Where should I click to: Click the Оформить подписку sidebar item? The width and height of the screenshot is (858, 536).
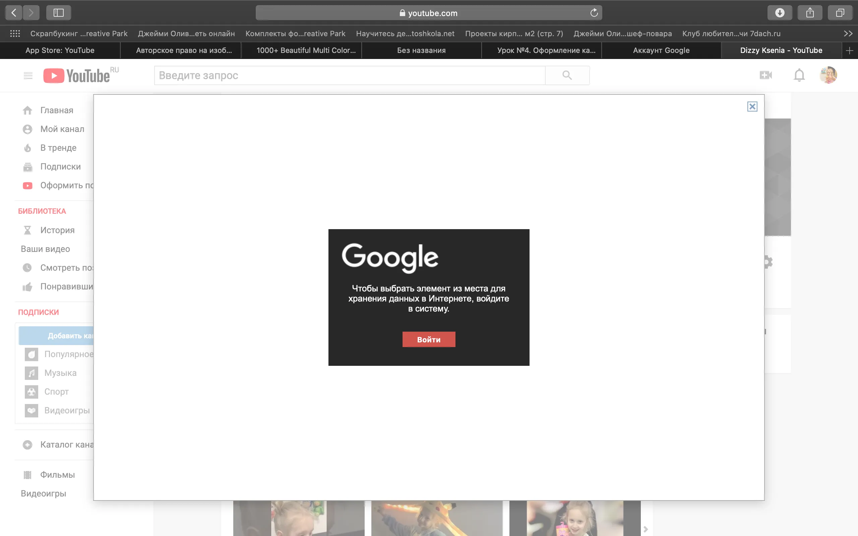[57, 185]
